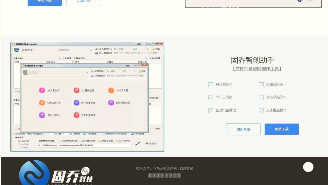
Task: Click the red AI魔法绘图 icon
Action: 76,90
